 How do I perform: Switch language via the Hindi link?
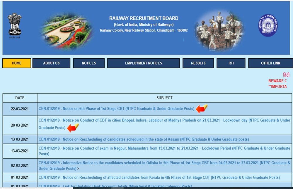pos(286,75)
